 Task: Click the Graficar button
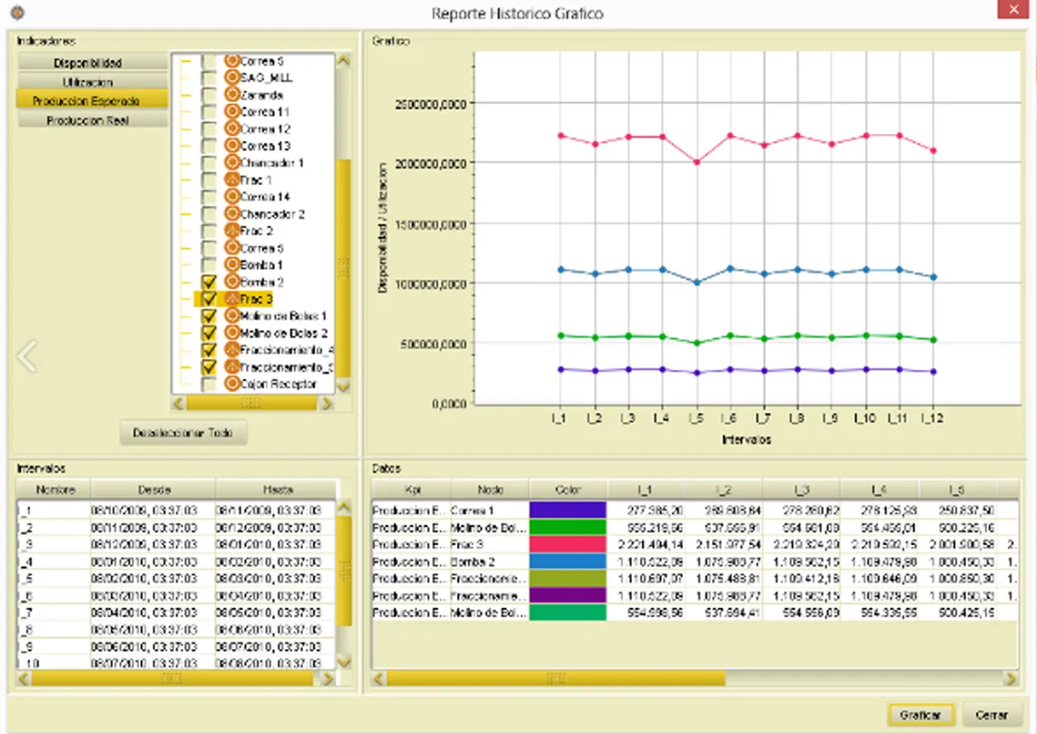(x=920, y=715)
